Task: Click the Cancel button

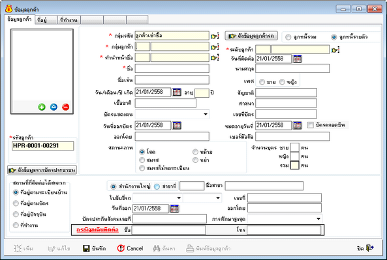Action: [130, 248]
